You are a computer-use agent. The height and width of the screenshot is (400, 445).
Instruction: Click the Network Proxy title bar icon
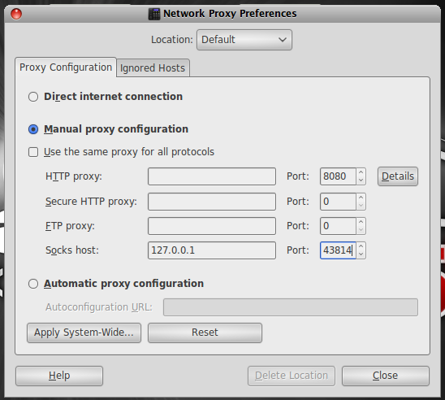click(x=154, y=14)
